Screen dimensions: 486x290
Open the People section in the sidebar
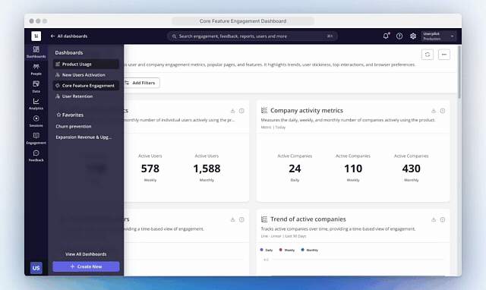(x=36, y=69)
